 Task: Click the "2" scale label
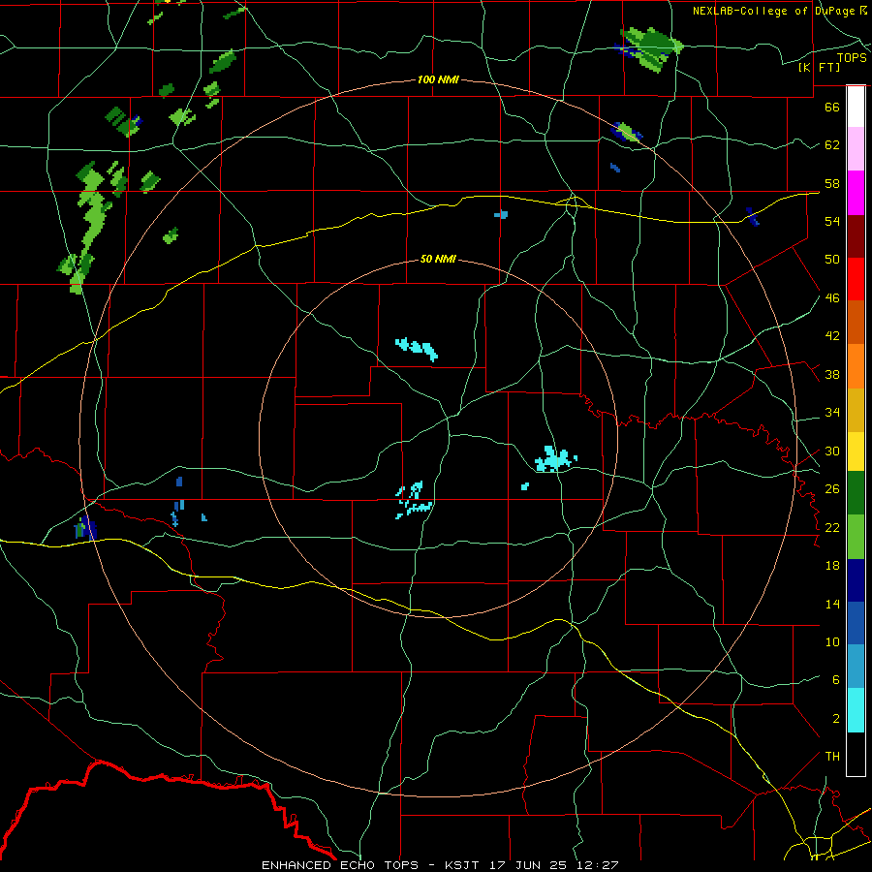coord(836,719)
